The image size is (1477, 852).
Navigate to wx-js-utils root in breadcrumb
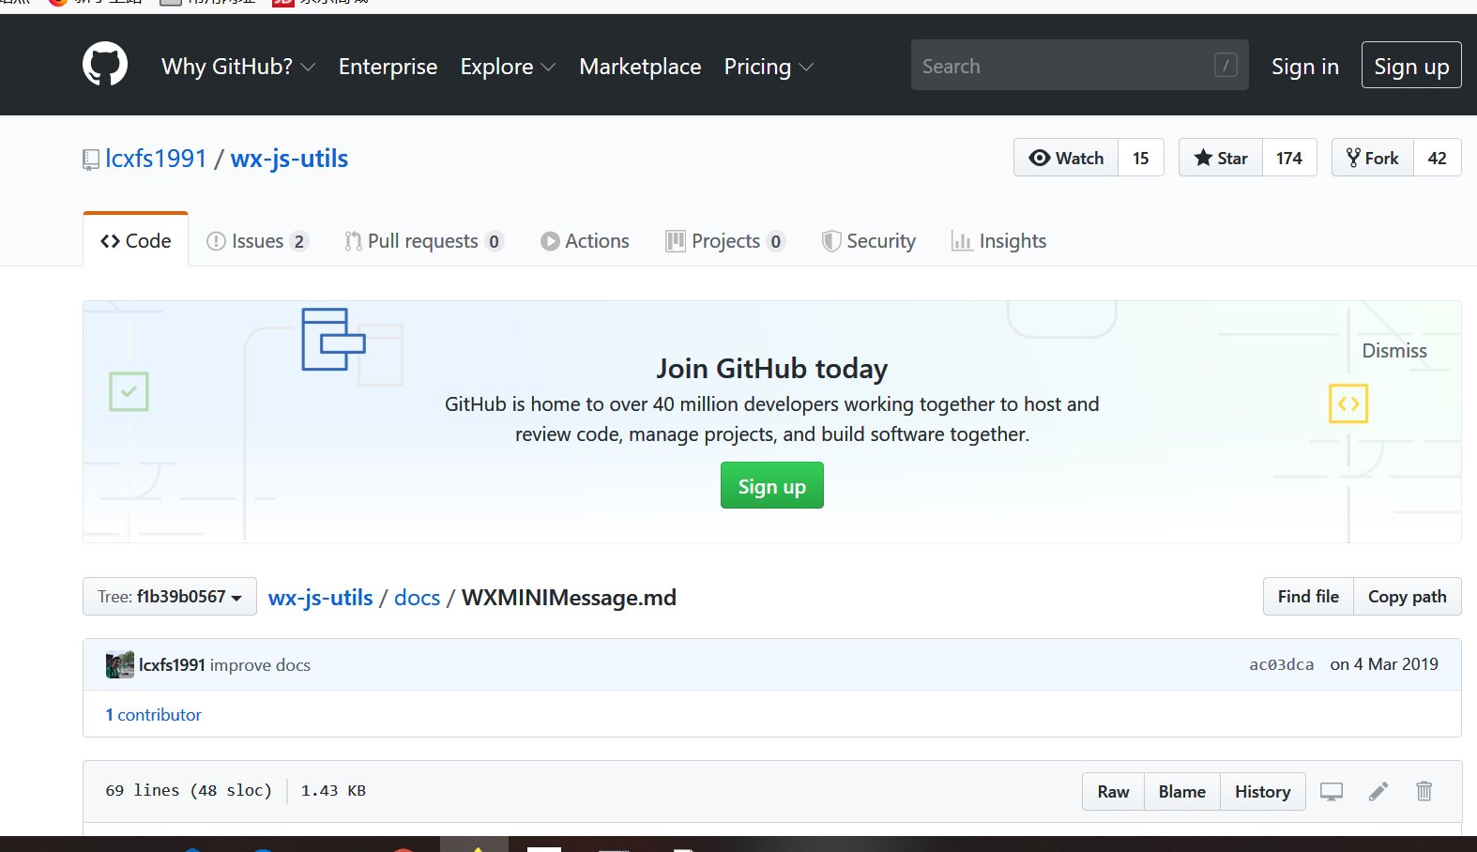(x=320, y=598)
